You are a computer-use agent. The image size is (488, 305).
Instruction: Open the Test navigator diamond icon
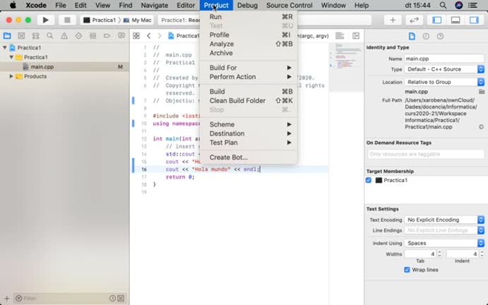[78, 36]
